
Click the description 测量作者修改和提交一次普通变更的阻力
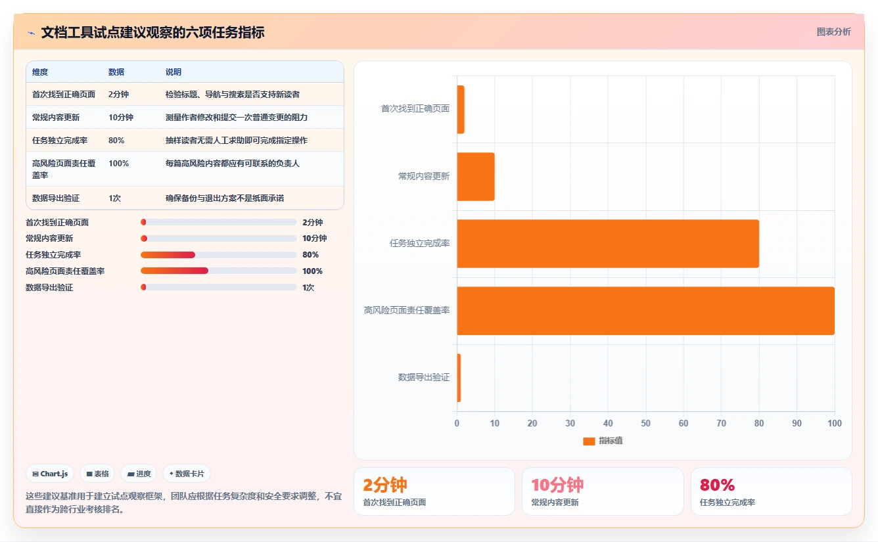click(237, 118)
